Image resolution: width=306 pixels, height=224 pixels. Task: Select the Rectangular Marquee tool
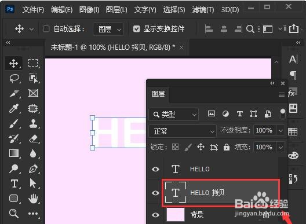(x=33, y=63)
